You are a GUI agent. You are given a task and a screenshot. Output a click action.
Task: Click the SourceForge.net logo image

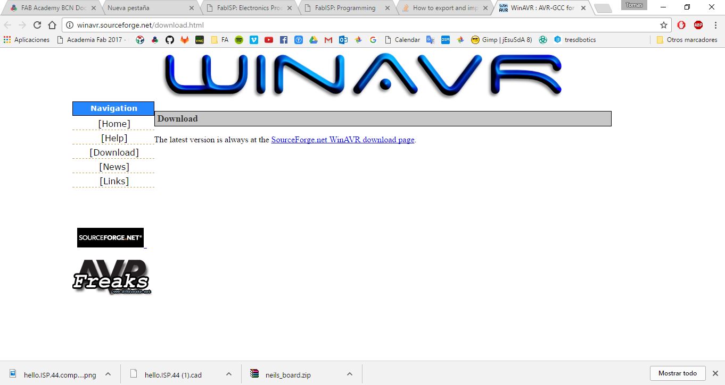click(x=110, y=237)
